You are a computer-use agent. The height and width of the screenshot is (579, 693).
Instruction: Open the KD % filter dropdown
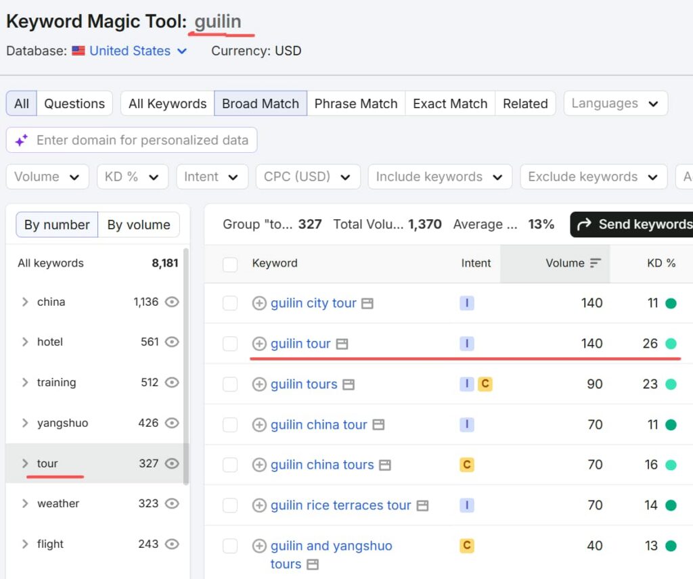tap(132, 177)
